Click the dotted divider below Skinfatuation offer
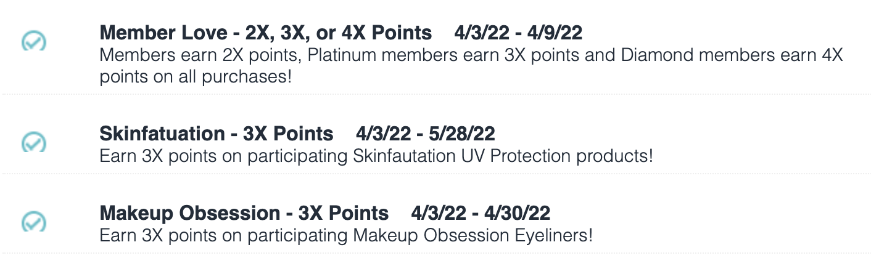The width and height of the screenshot is (871, 266). tap(435, 174)
